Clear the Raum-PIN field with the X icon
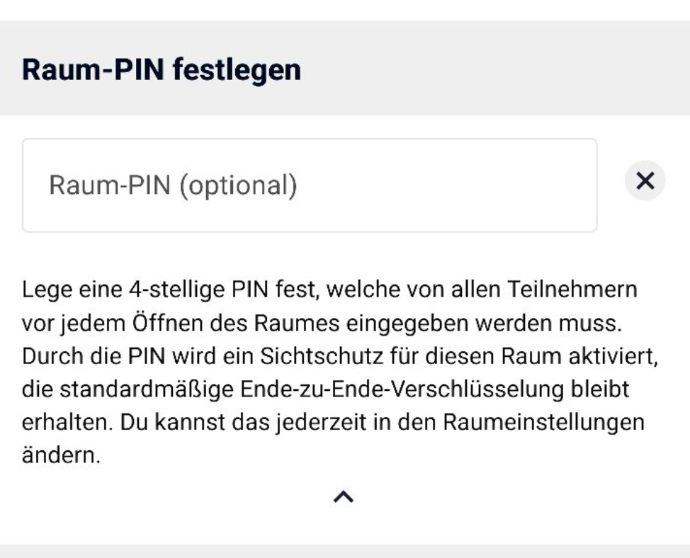This screenshot has height=558, width=690. coord(645,181)
